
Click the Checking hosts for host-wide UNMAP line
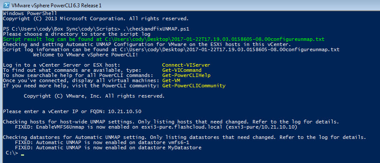(x=171, y=122)
